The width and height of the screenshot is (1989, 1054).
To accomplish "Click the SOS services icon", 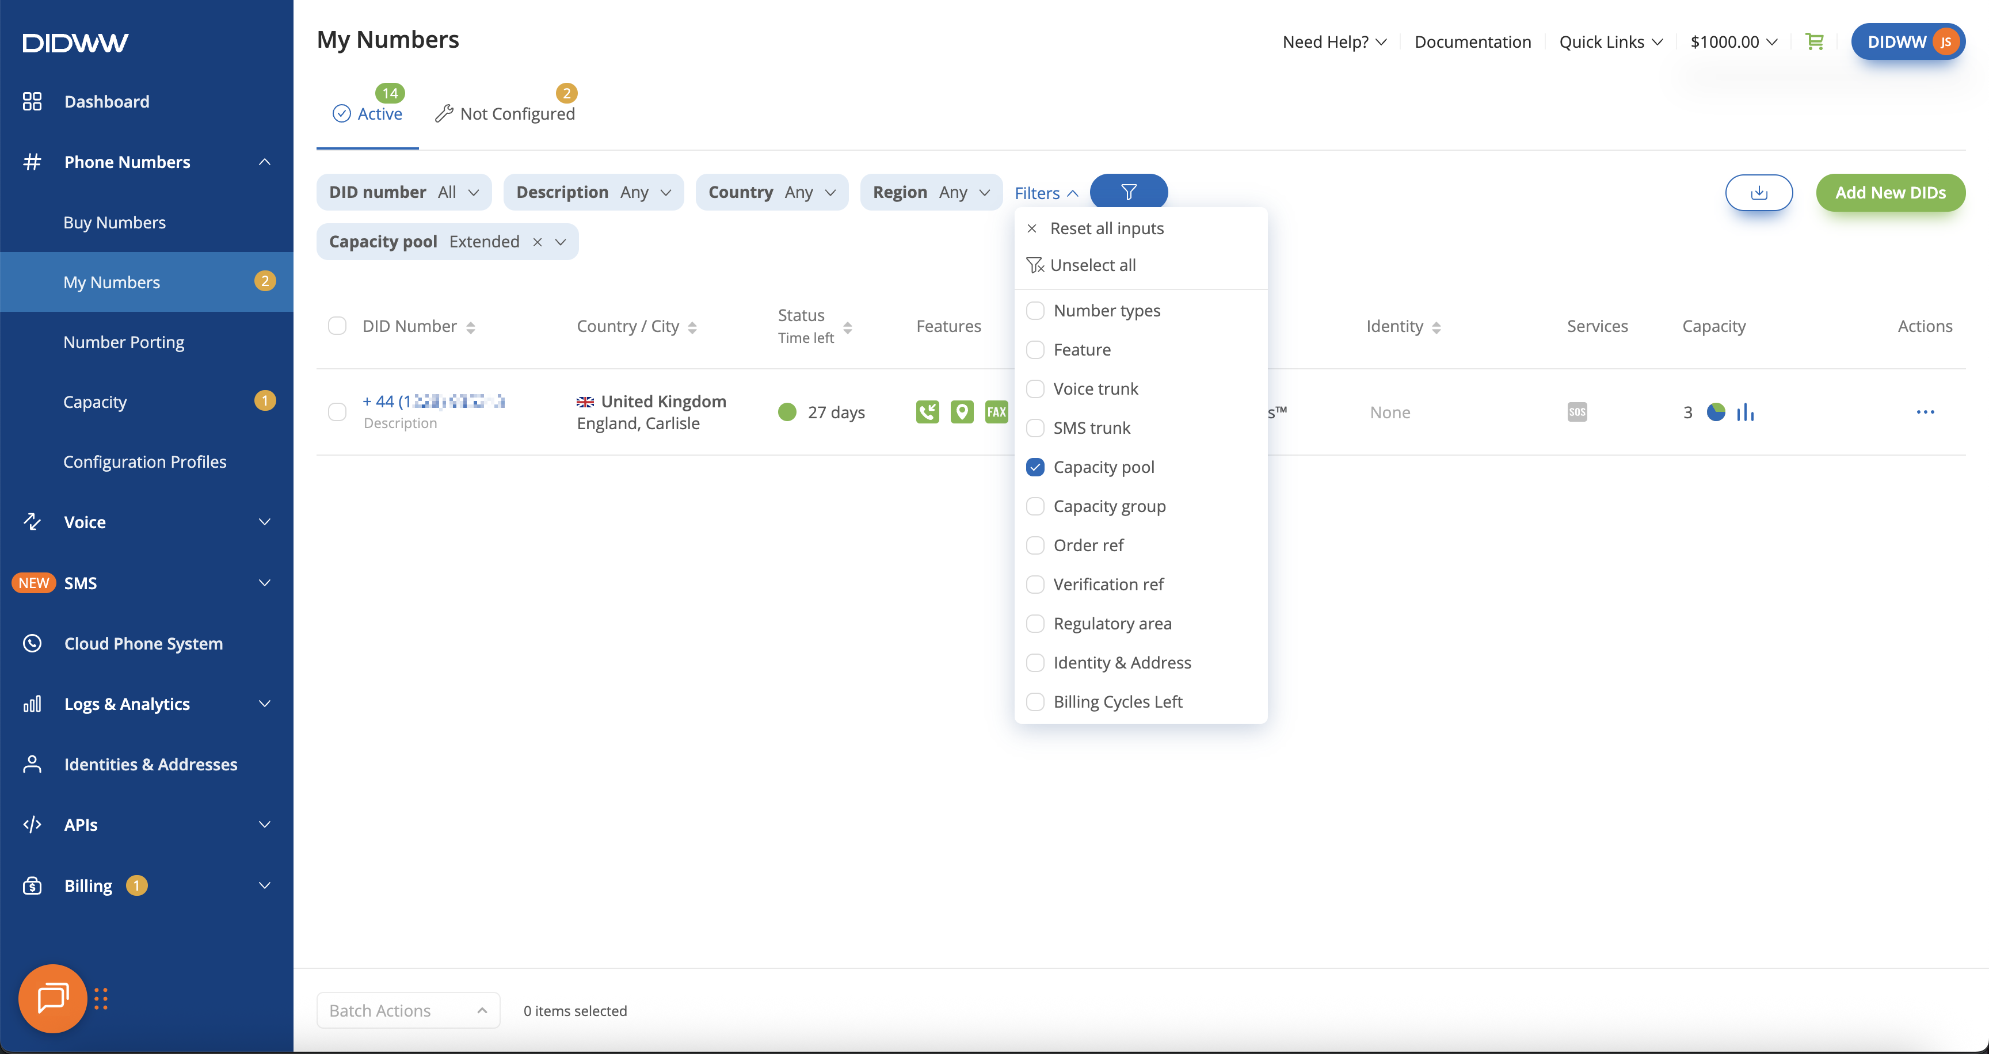I will 1577,412.
